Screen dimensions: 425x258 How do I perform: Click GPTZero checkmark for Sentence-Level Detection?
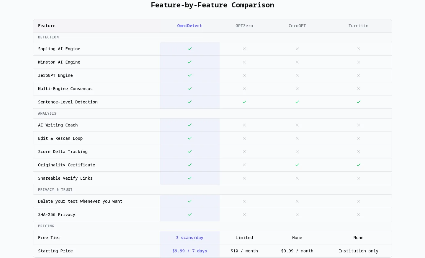pyautogui.click(x=244, y=102)
